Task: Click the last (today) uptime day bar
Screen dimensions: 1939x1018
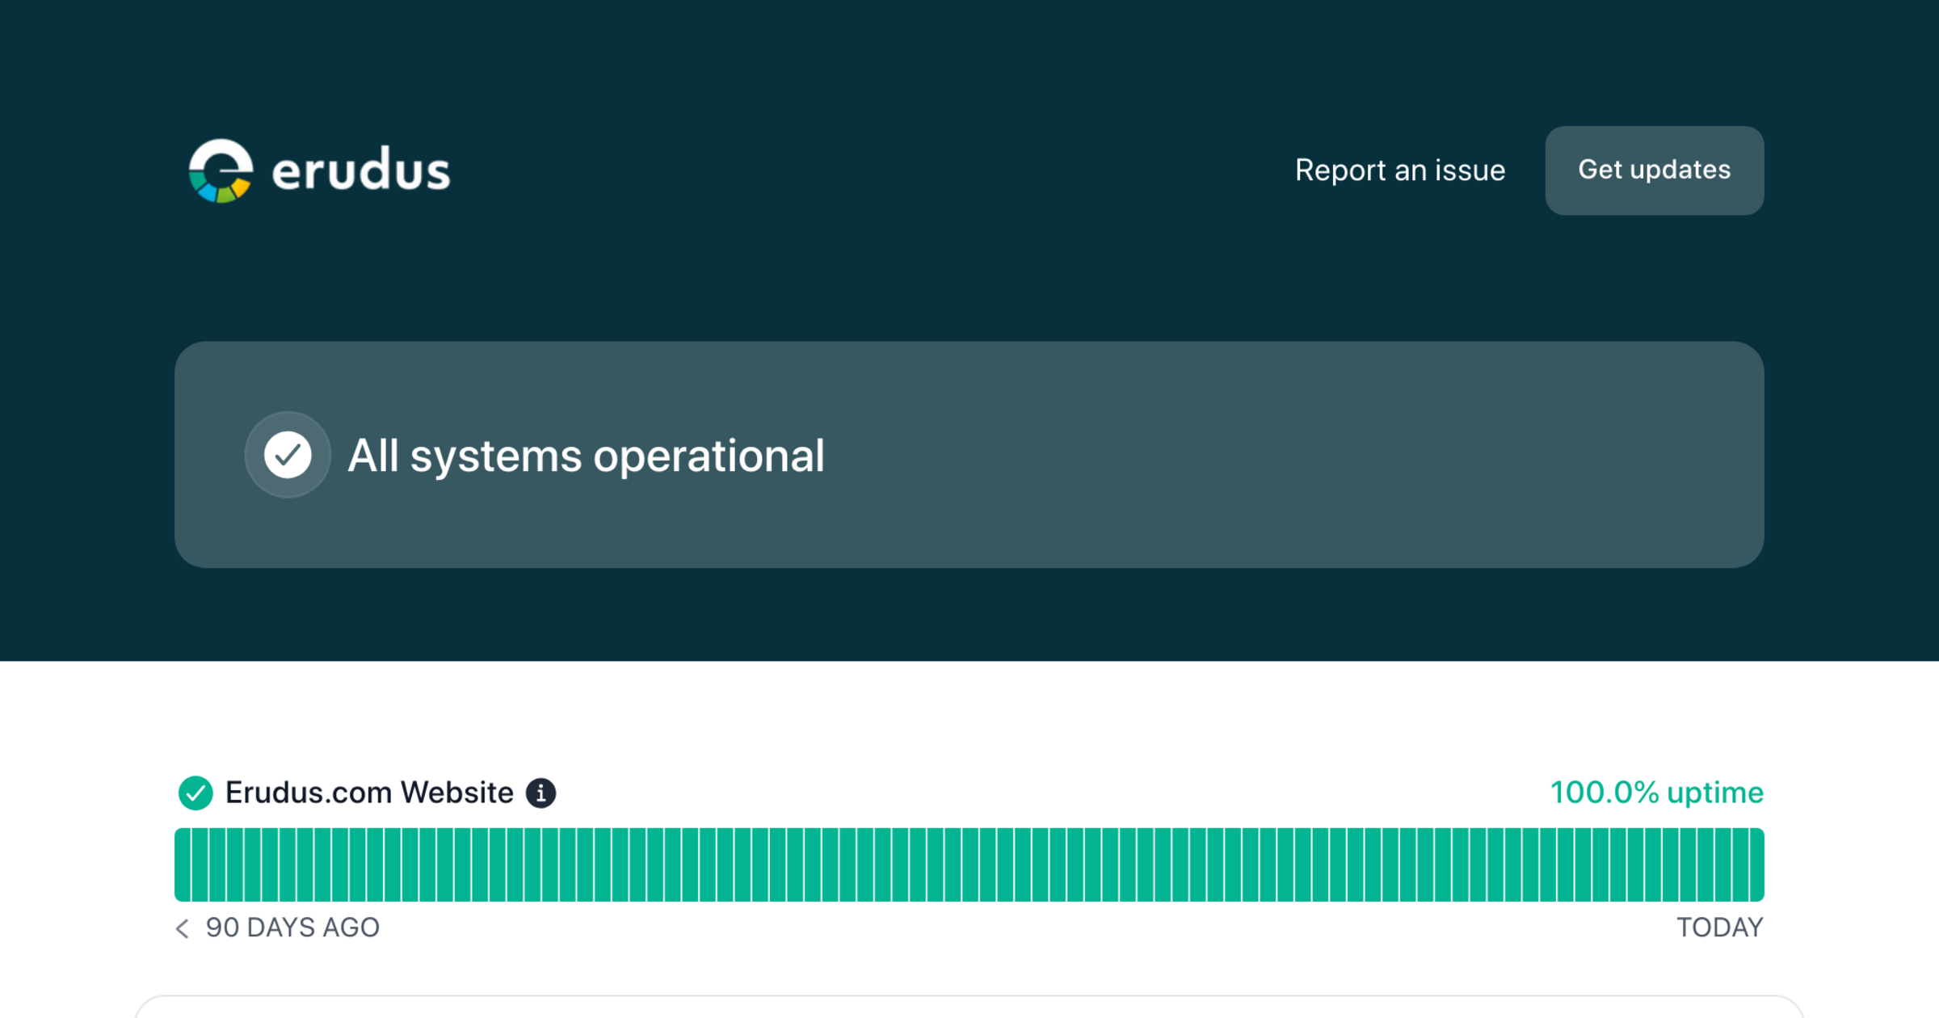Action: pyautogui.click(x=1756, y=864)
